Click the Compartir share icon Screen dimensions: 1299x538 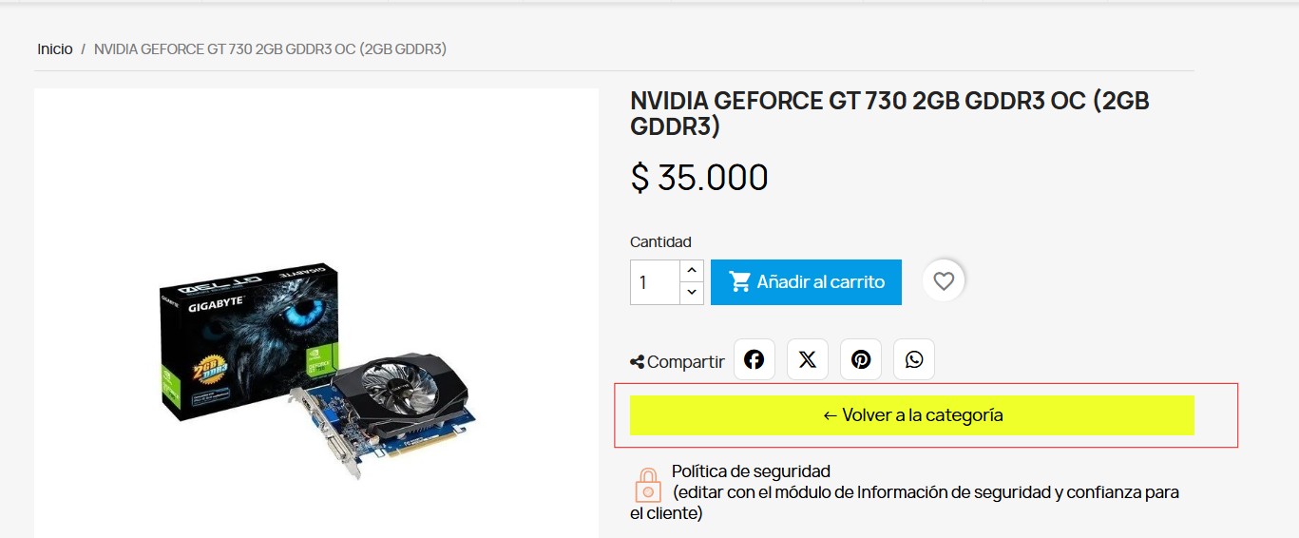click(x=637, y=362)
